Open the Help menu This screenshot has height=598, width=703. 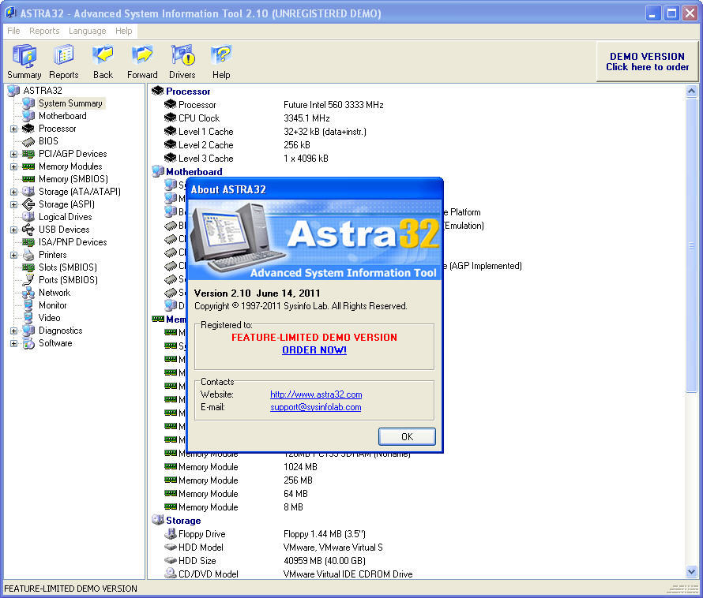124,31
